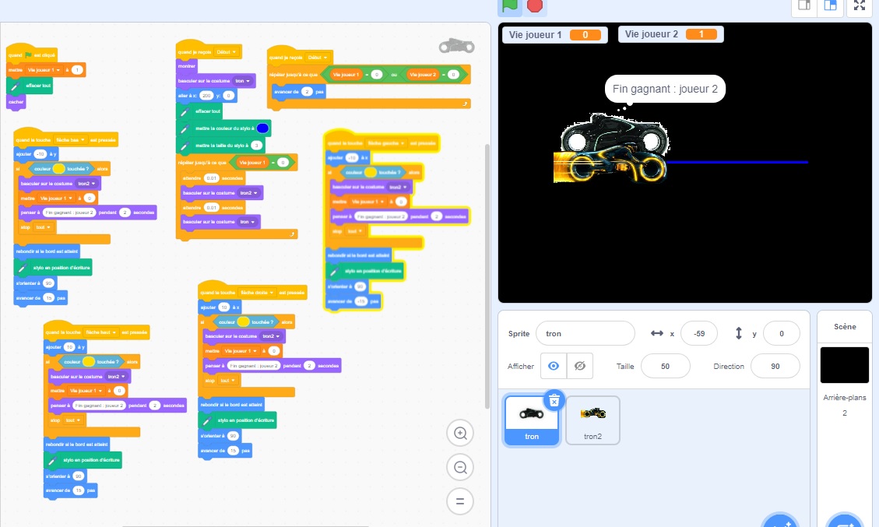
Task: Click the pen size value 3
Action: (256, 146)
